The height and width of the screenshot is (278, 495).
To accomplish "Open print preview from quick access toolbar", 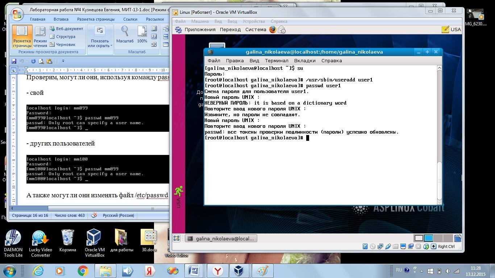I will click(41, 61).
